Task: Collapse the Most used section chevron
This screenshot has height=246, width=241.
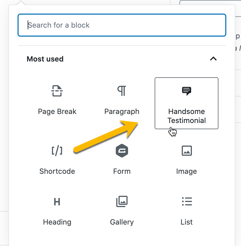Action: 213,59
